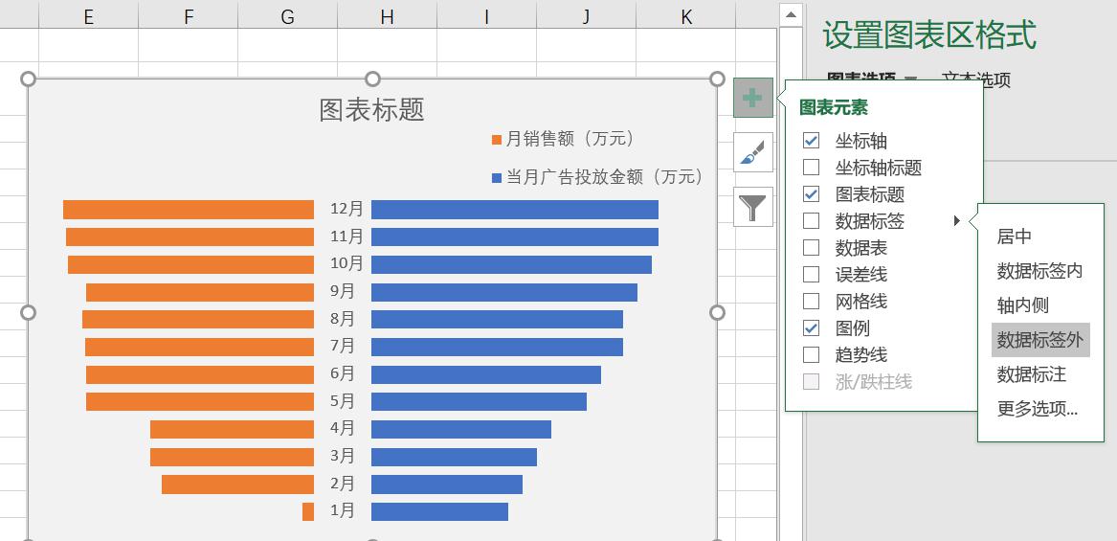Expand the 数据标签 submenu arrow

(x=957, y=221)
